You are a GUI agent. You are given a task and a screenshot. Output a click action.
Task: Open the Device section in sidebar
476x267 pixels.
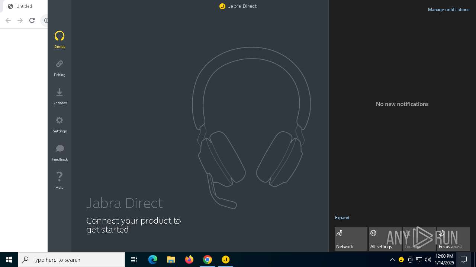tap(59, 40)
